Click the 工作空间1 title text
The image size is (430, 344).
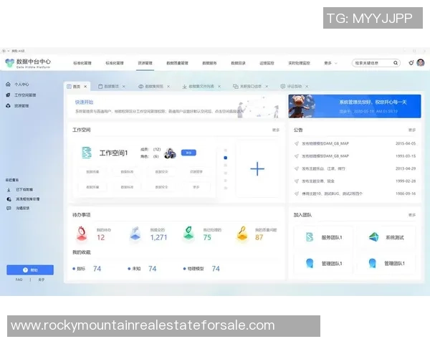113,153
